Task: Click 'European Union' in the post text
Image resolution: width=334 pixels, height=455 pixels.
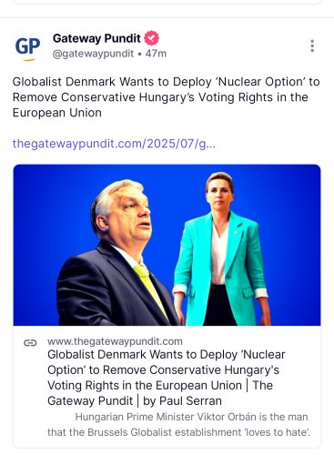Action: [x=57, y=113]
